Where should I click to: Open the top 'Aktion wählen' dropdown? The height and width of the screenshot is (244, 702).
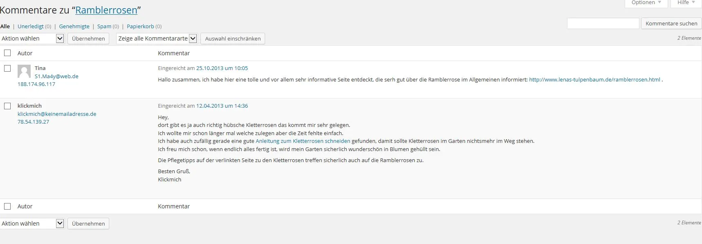(32, 38)
